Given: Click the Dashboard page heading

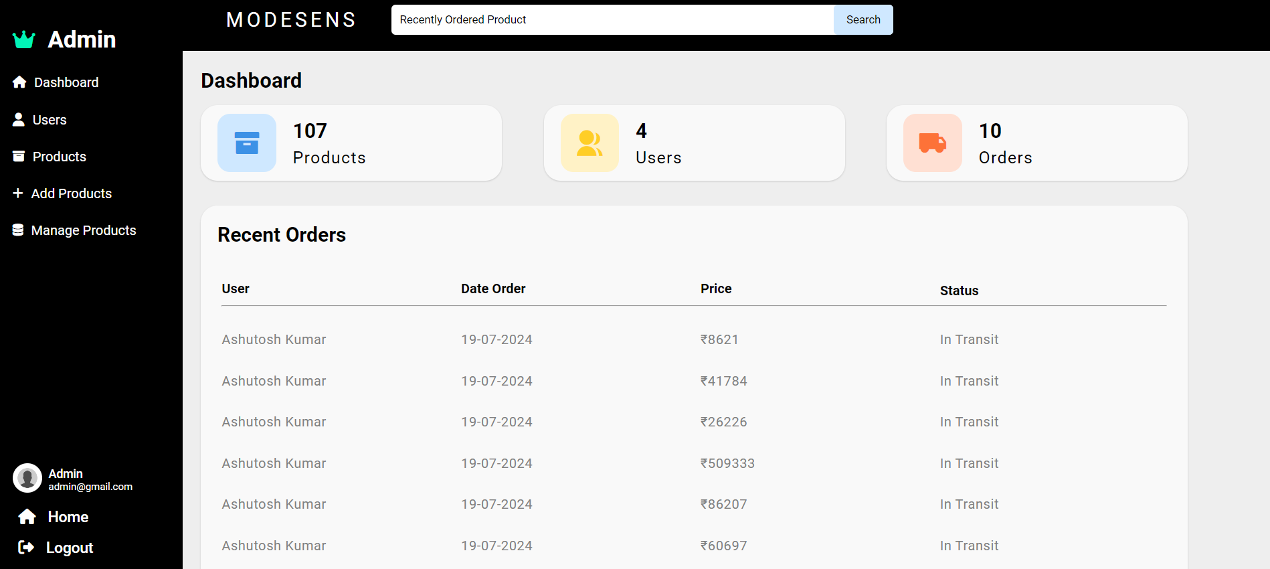Looking at the screenshot, I should [x=252, y=80].
